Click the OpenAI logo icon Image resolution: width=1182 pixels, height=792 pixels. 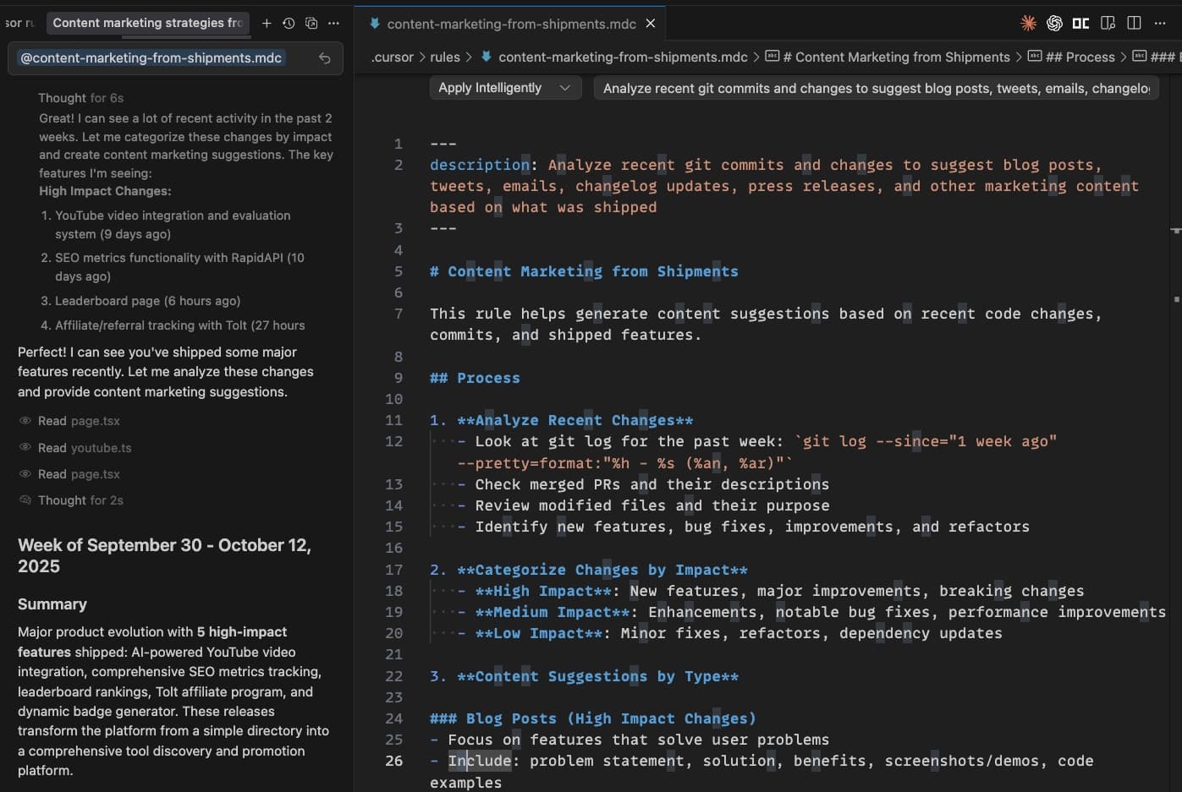[x=1054, y=23]
